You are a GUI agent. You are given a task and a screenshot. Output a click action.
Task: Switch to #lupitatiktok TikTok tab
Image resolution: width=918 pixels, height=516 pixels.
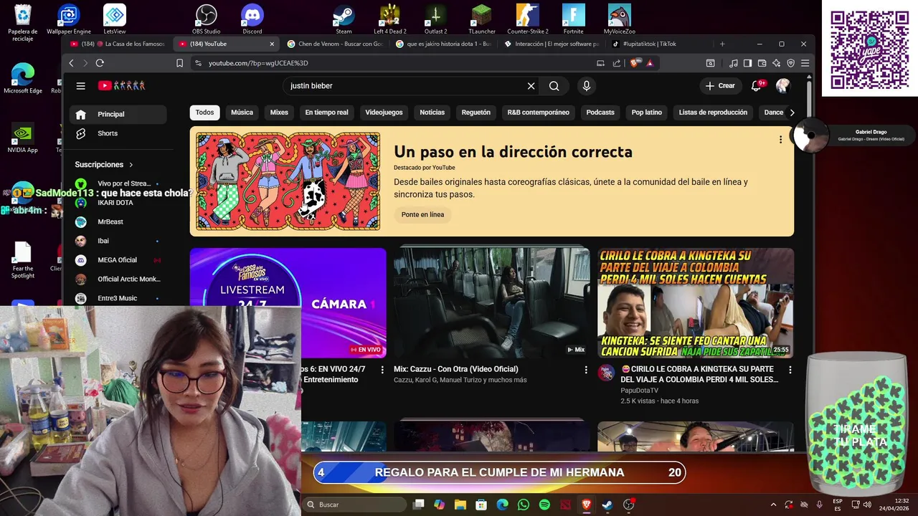pos(660,44)
